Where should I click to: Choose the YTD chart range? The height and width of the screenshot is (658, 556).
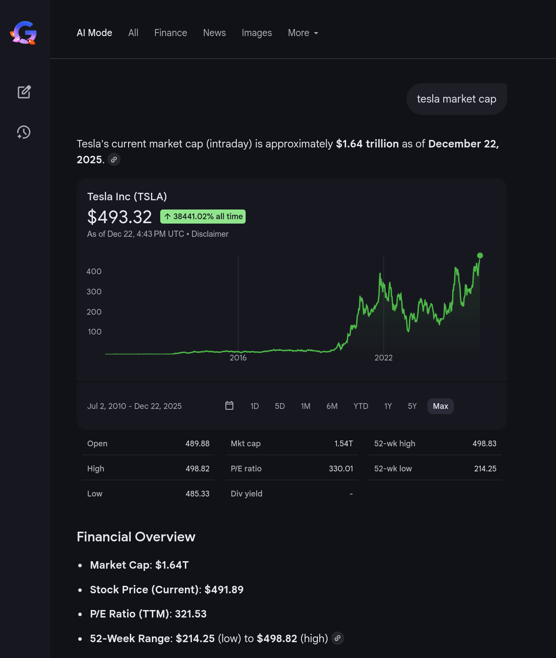click(x=361, y=406)
